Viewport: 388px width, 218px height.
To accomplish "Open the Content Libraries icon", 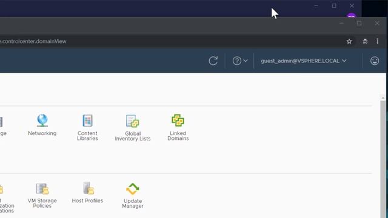I will [x=87, y=121].
